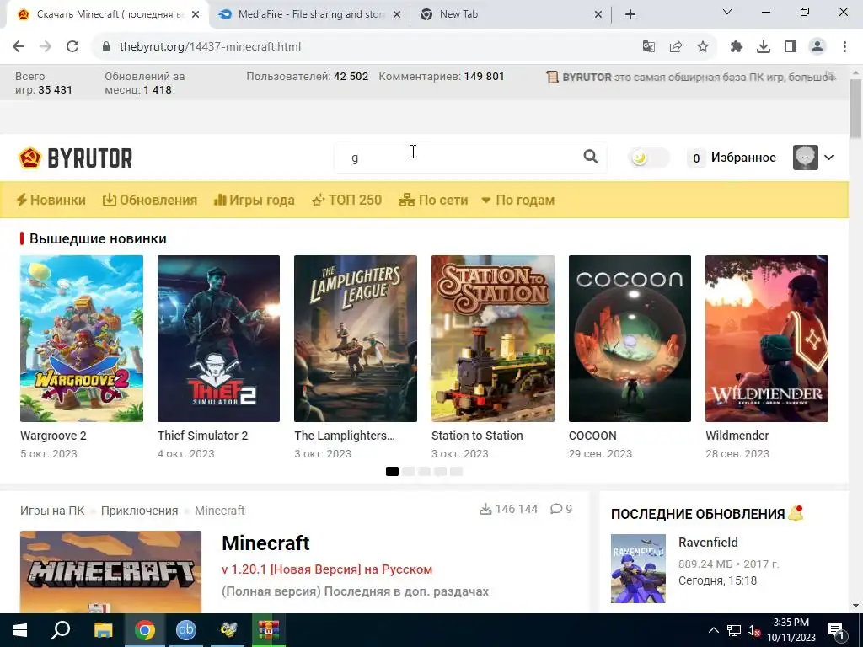Click the share page icon
The width and height of the screenshot is (863, 647).
[x=676, y=47]
